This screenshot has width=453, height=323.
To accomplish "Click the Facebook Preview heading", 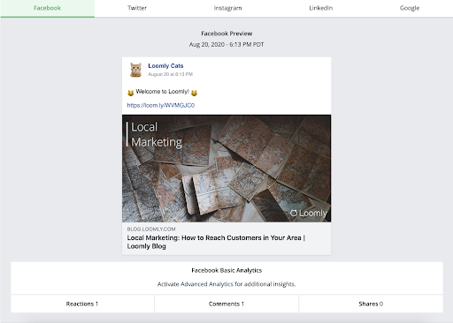I will tap(226, 34).
